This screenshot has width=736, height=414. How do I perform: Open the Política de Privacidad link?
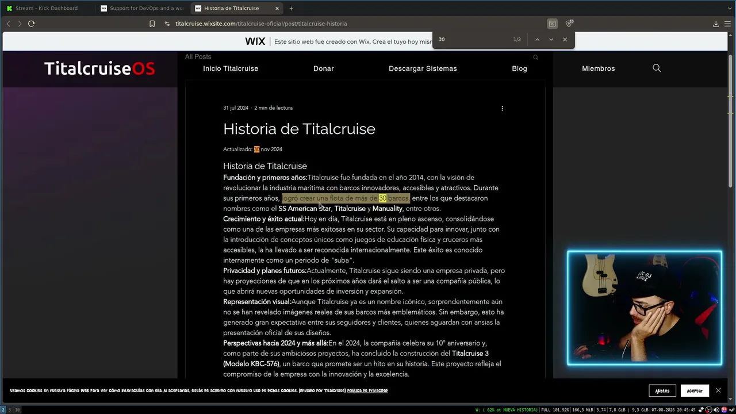click(367, 391)
